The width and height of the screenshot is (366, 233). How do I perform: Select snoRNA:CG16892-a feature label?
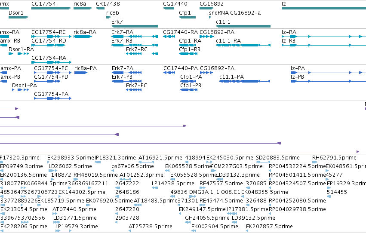(x=235, y=12)
